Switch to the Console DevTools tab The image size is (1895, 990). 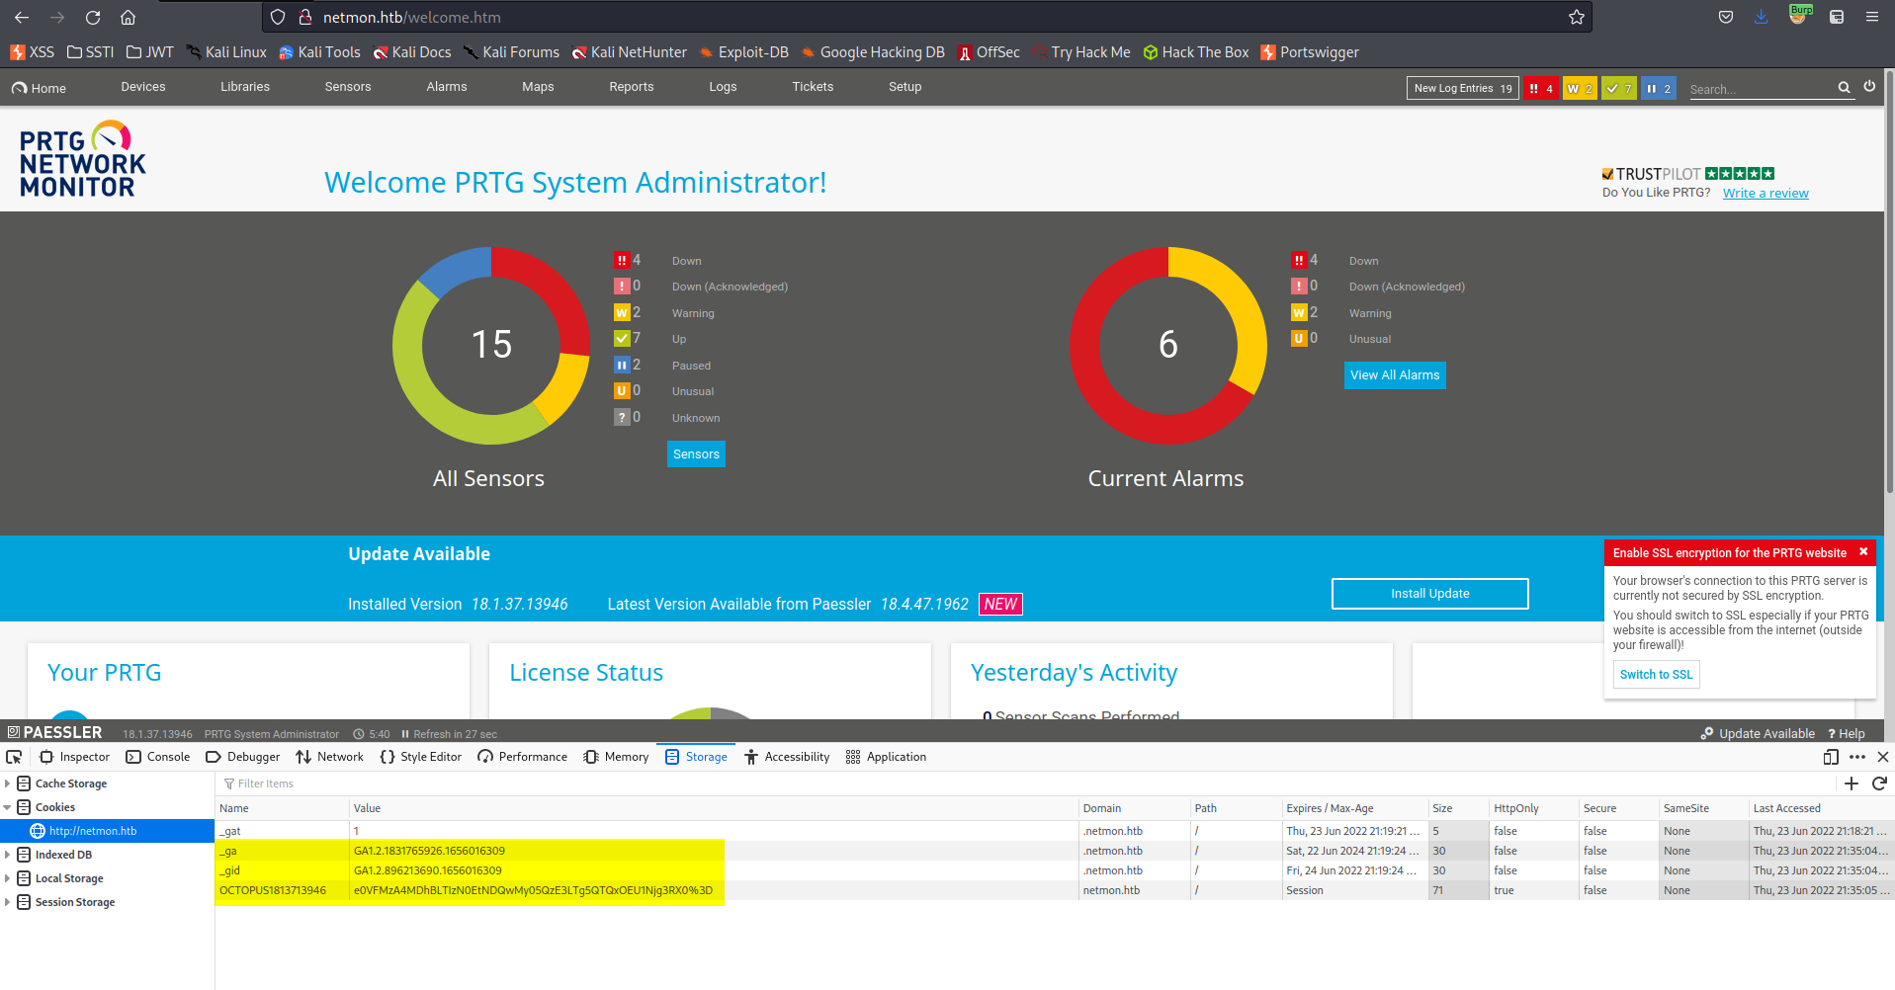click(x=158, y=757)
